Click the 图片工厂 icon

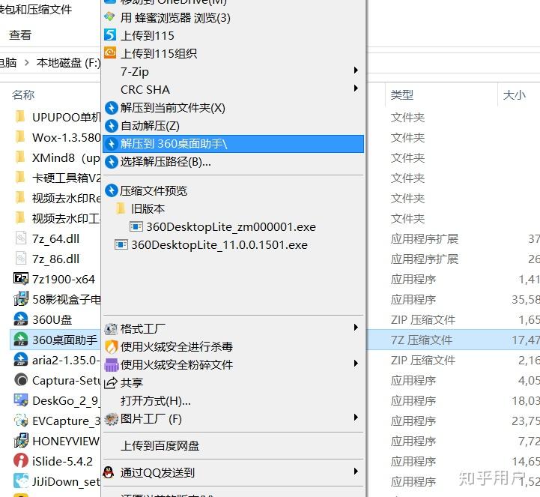(x=111, y=419)
